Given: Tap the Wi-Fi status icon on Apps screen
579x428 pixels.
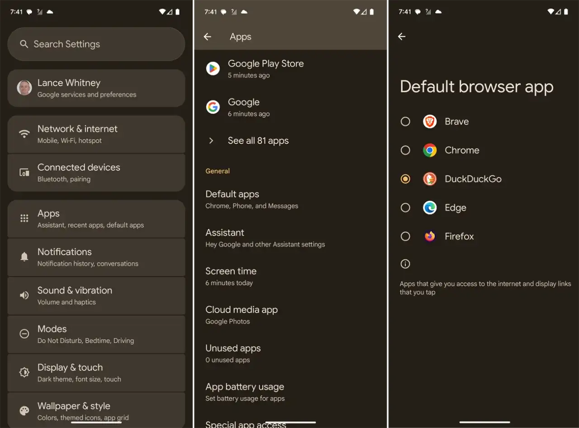Looking at the screenshot, I should tap(356, 12).
